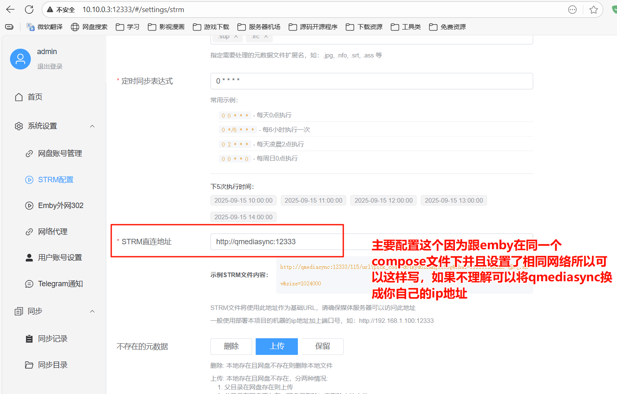Select the Emby外网302 icon

pos(29,205)
